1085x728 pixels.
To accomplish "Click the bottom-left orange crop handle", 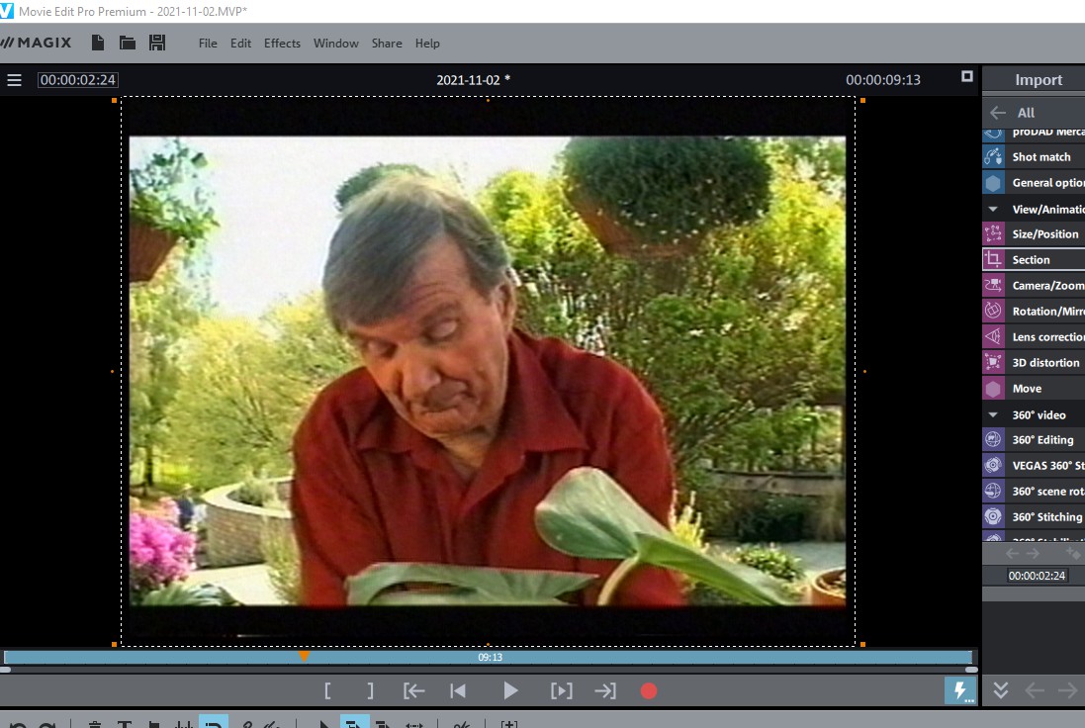I will (114, 644).
